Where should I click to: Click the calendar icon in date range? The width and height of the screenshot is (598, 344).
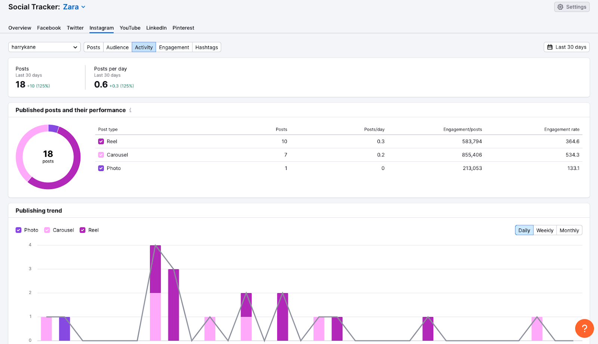[x=550, y=47]
